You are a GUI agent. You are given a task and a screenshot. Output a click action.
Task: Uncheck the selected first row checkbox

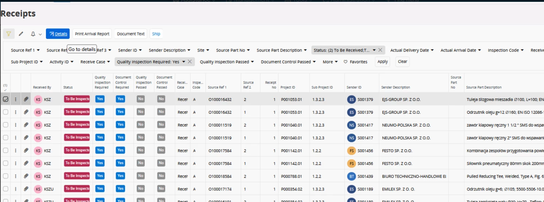[x=5, y=99]
